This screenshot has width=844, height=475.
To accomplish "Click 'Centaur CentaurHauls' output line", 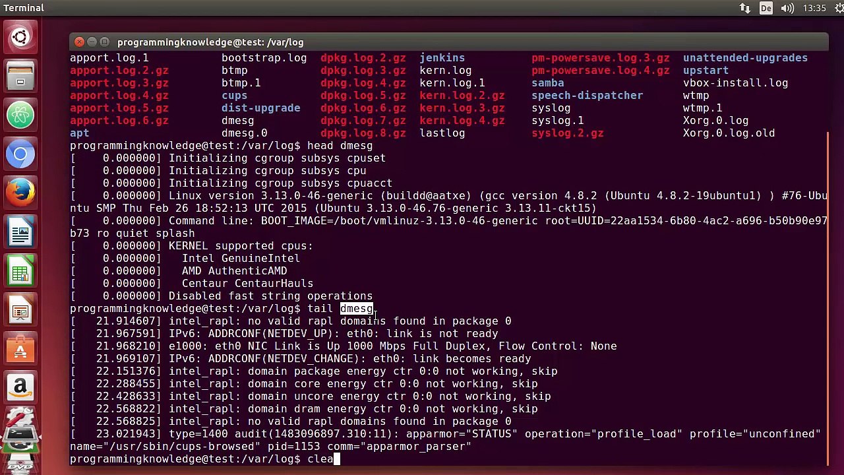I will tap(248, 284).
